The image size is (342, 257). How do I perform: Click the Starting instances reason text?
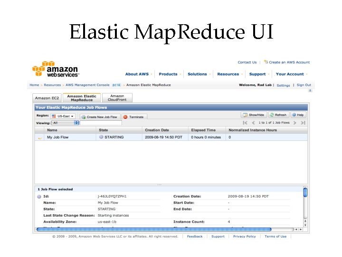pyautogui.click(x=113, y=215)
